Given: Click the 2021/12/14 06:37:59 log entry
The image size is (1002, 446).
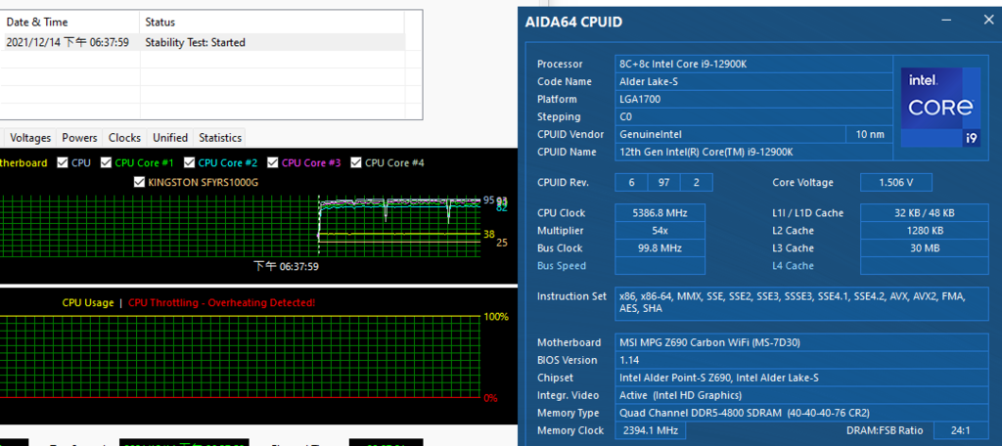Looking at the screenshot, I should coord(68,43).
